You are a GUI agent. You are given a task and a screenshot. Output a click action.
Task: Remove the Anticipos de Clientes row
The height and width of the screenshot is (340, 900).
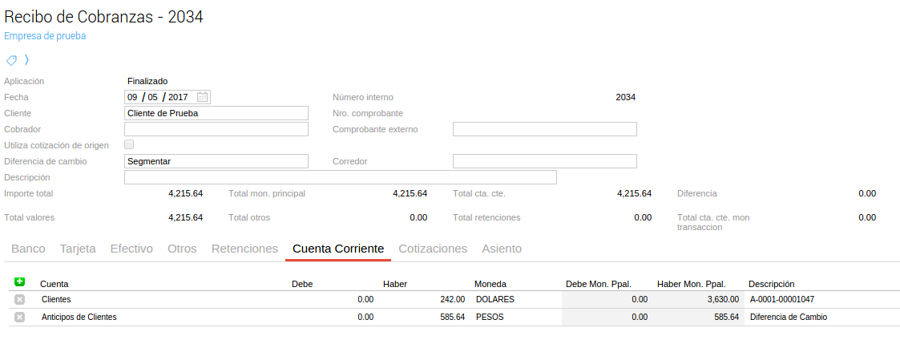20,317
